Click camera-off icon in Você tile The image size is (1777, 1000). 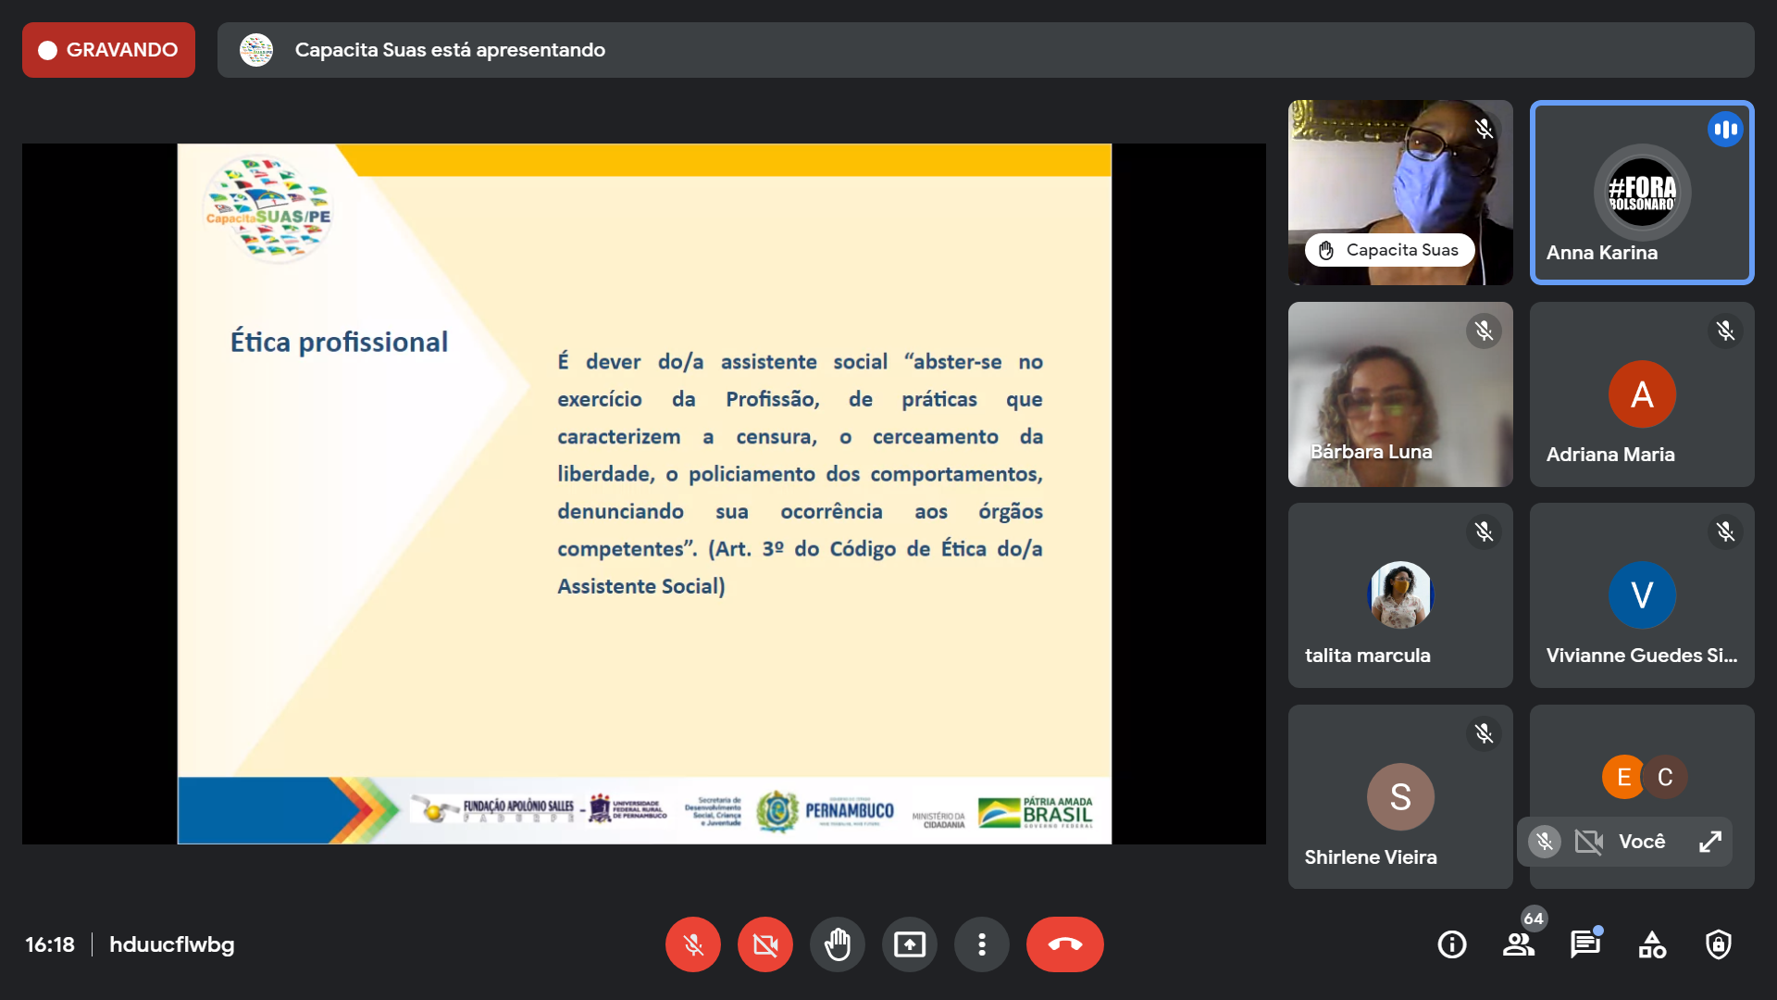pyautogui.click(x=1588, y=841)
